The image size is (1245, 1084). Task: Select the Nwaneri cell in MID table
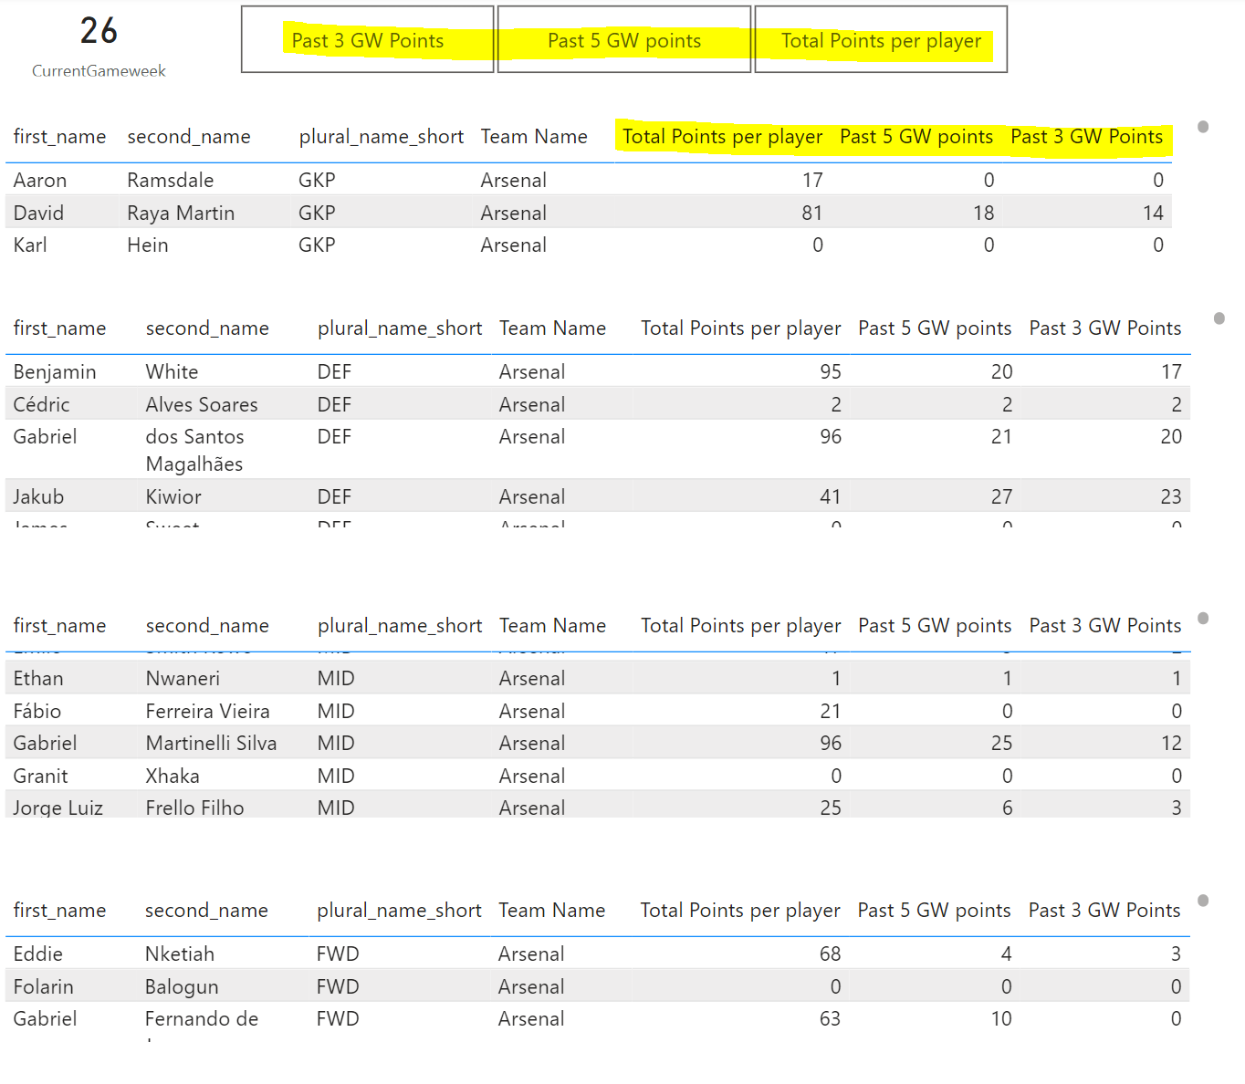(183, 679)
